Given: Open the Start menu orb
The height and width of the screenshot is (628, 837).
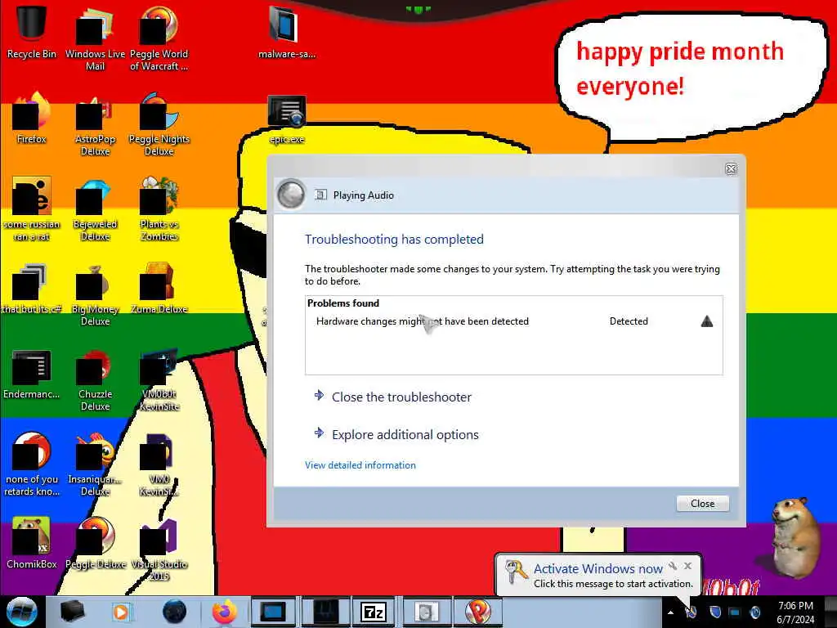Looking at the screenshot, I should [21, 612].
